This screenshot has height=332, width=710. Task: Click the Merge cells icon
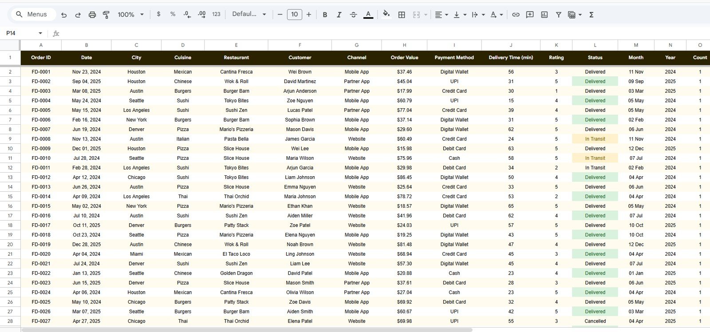tap(416, 15)
